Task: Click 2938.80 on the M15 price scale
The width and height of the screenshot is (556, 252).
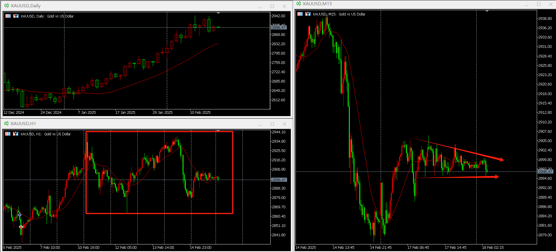Action: [545, 18]
